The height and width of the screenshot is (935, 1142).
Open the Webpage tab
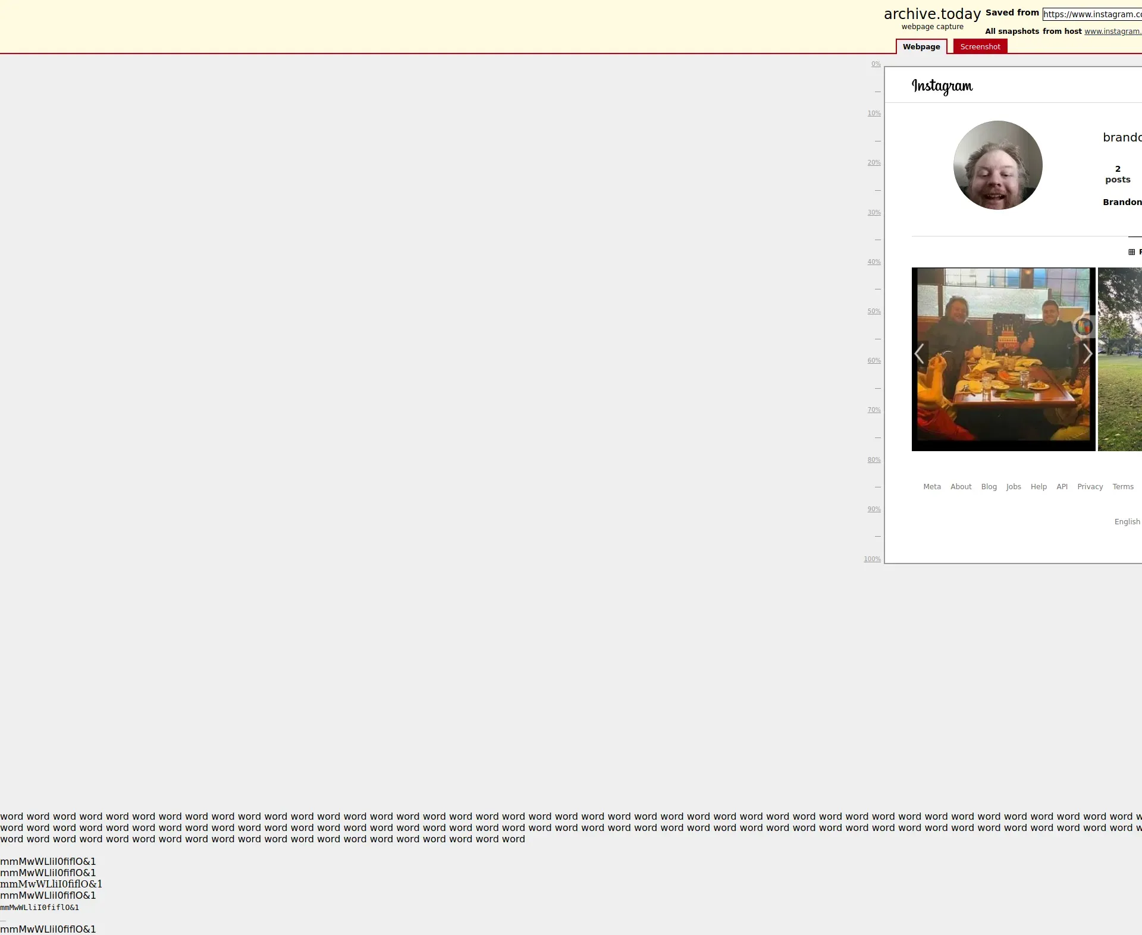(x=921, y=46)
